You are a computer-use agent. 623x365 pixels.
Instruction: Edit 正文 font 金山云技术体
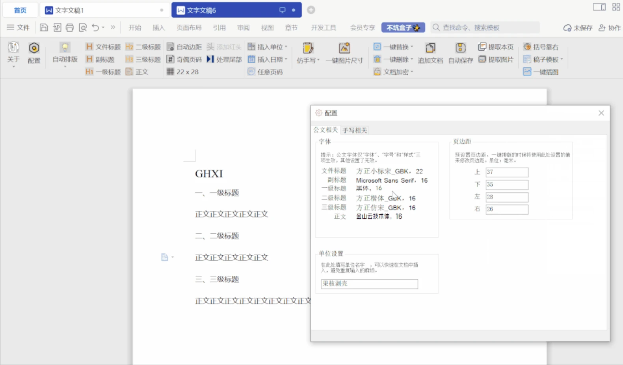(x=379, y=216)
